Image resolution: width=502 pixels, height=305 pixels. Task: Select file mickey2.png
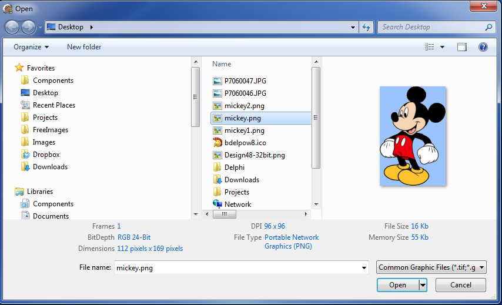point(239,106)
